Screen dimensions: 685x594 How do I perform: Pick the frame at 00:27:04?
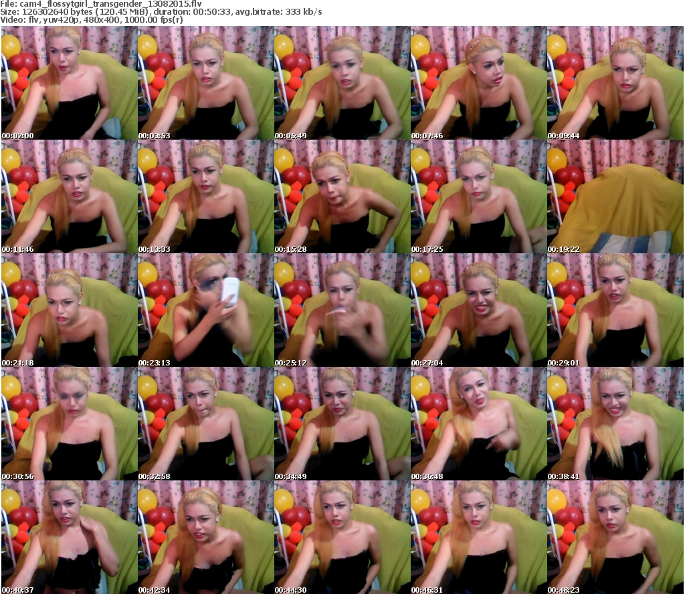[x=479, y=310]
